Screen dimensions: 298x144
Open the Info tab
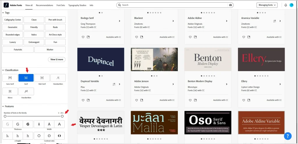point(91,5)
